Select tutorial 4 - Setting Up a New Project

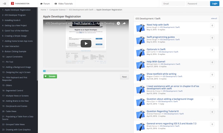coord(14,26)
